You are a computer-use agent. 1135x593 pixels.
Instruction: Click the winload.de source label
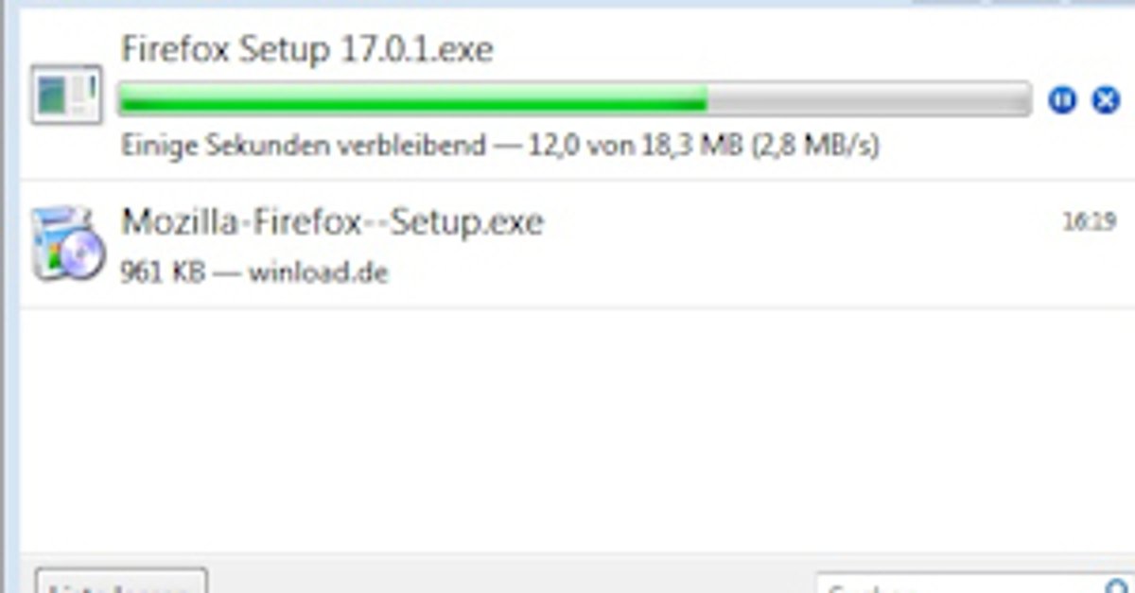(x=318, y=272)
